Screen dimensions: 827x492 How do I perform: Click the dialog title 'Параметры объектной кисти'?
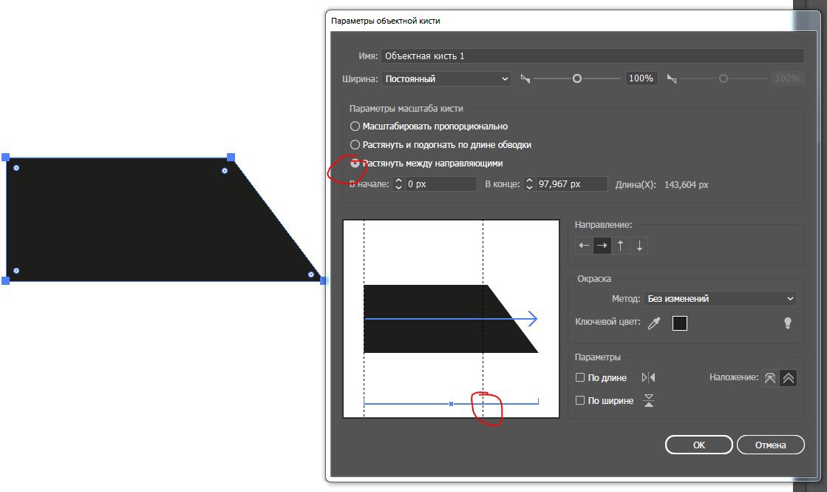[x=386, y=21]
